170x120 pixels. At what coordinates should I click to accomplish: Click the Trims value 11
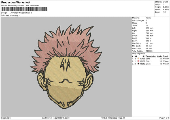(147, 25)
